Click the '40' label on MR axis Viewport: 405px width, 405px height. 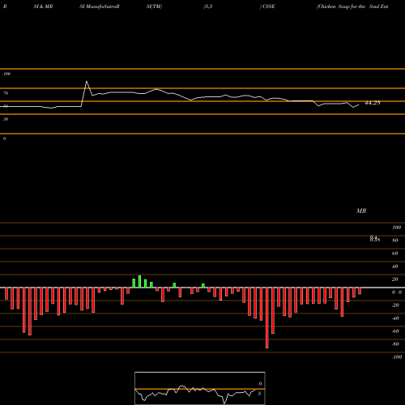coord(394,266)
